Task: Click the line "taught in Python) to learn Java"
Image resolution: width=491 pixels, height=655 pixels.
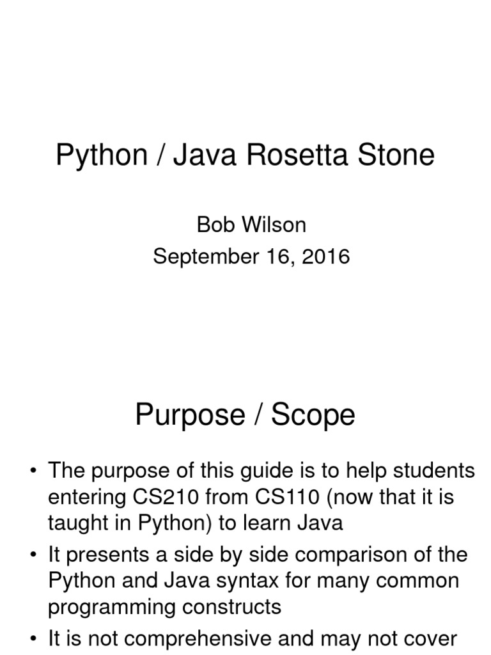Action: 196,523
